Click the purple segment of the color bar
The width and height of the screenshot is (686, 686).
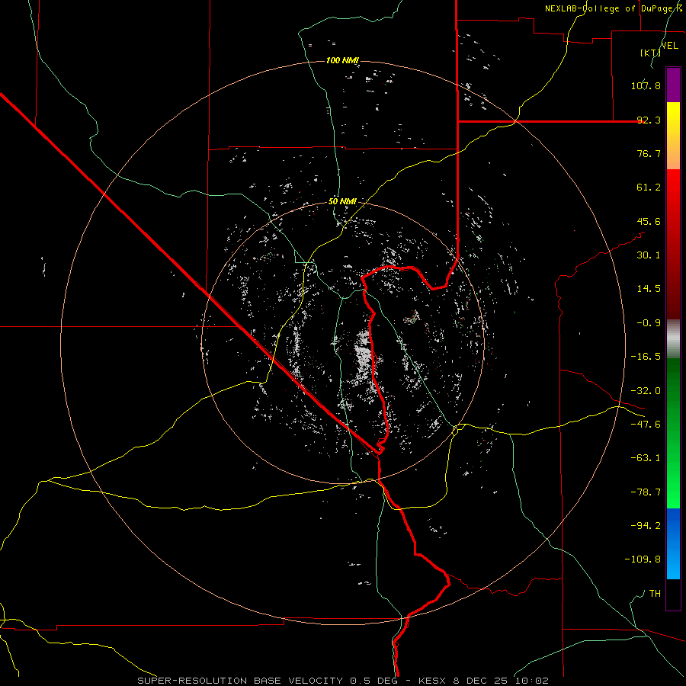(x=673, y=85)
